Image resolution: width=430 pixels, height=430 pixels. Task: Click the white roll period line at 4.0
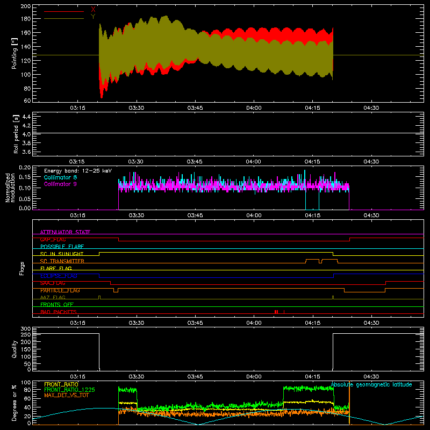pos(228,133)
